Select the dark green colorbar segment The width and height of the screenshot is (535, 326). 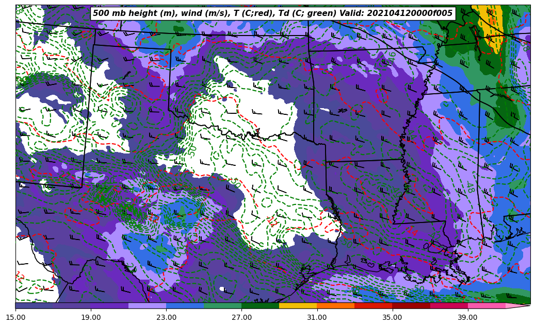point(261,305)
